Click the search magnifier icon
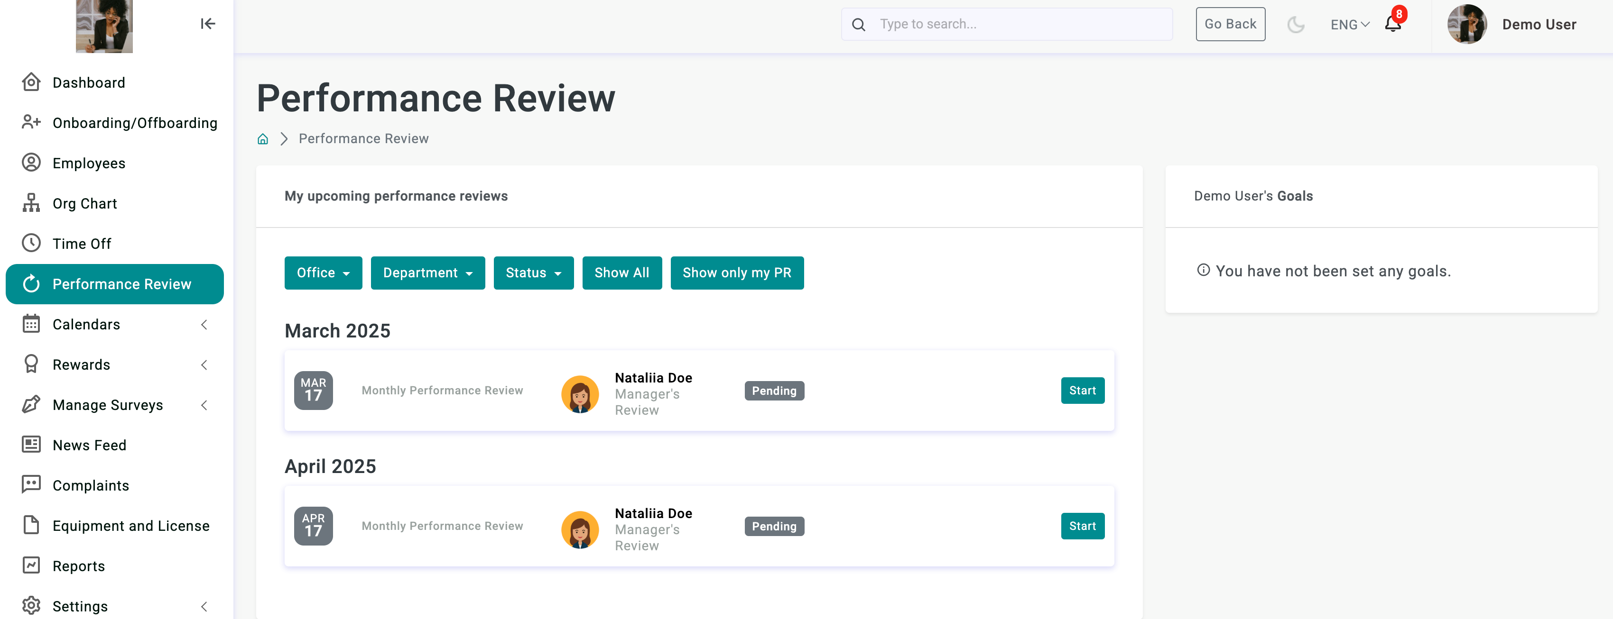 (859, 25)
